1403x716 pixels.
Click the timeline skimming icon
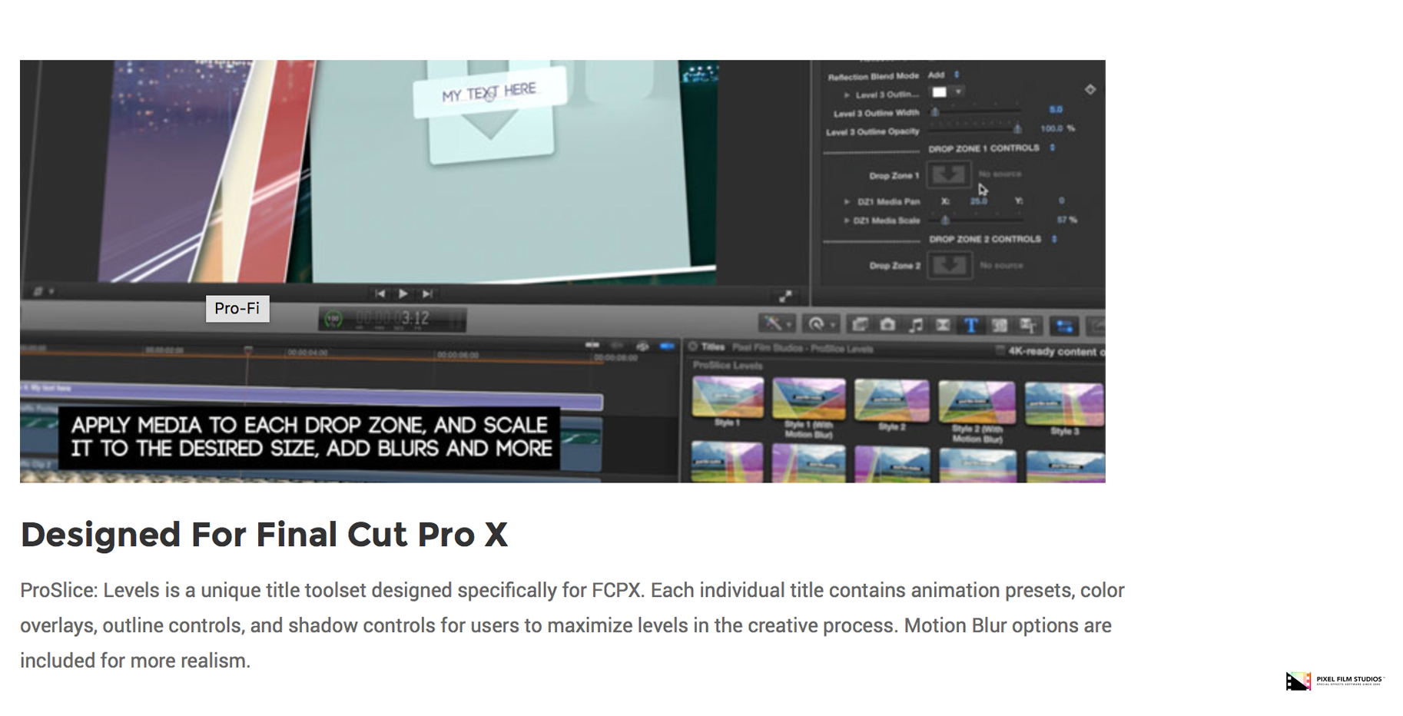[616, 346]
